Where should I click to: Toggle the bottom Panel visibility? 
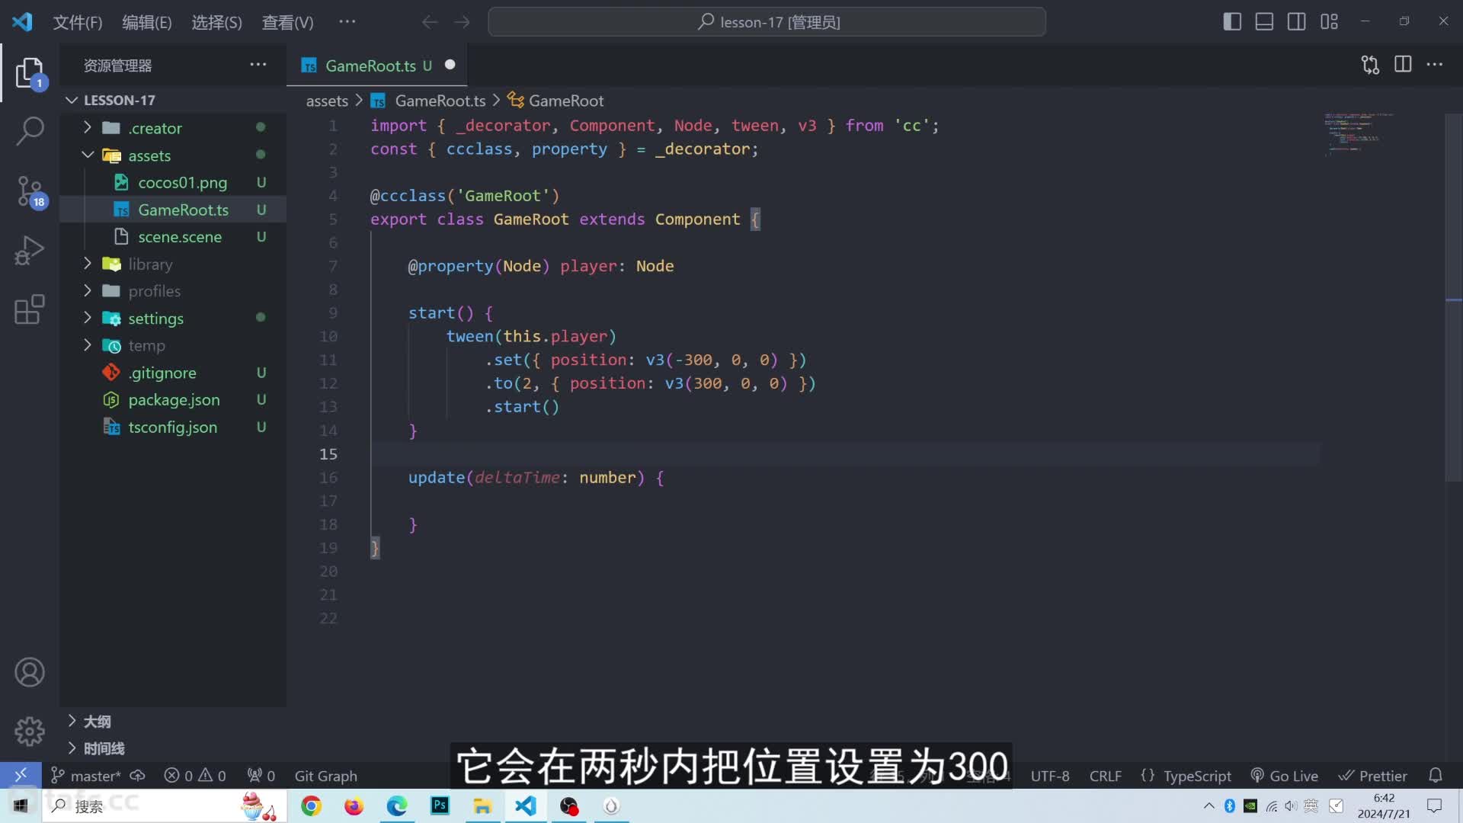pyautogui.click(x=1264, y=22)
